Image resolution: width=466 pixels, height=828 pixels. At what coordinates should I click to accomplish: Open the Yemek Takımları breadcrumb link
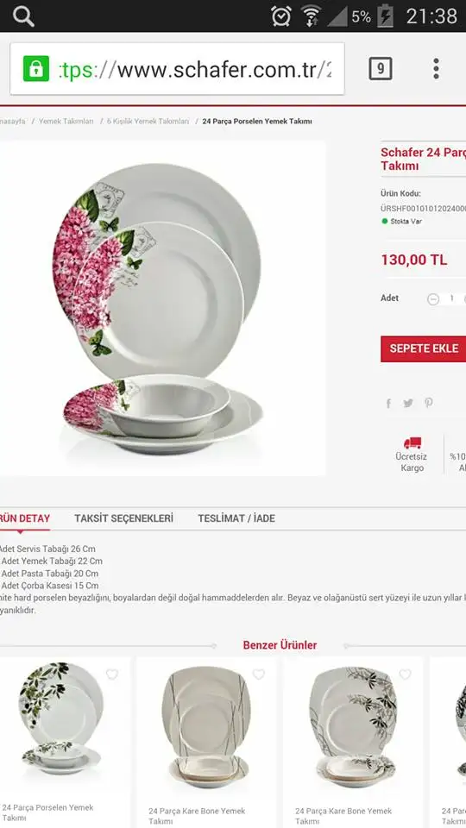coord(66,122)
